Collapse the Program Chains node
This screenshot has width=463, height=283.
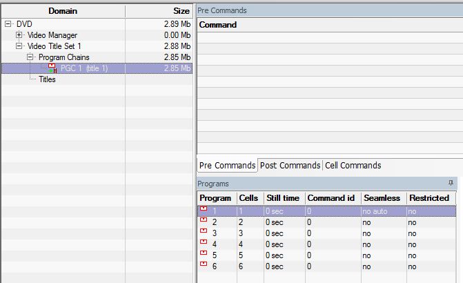(x=30, y=57)
